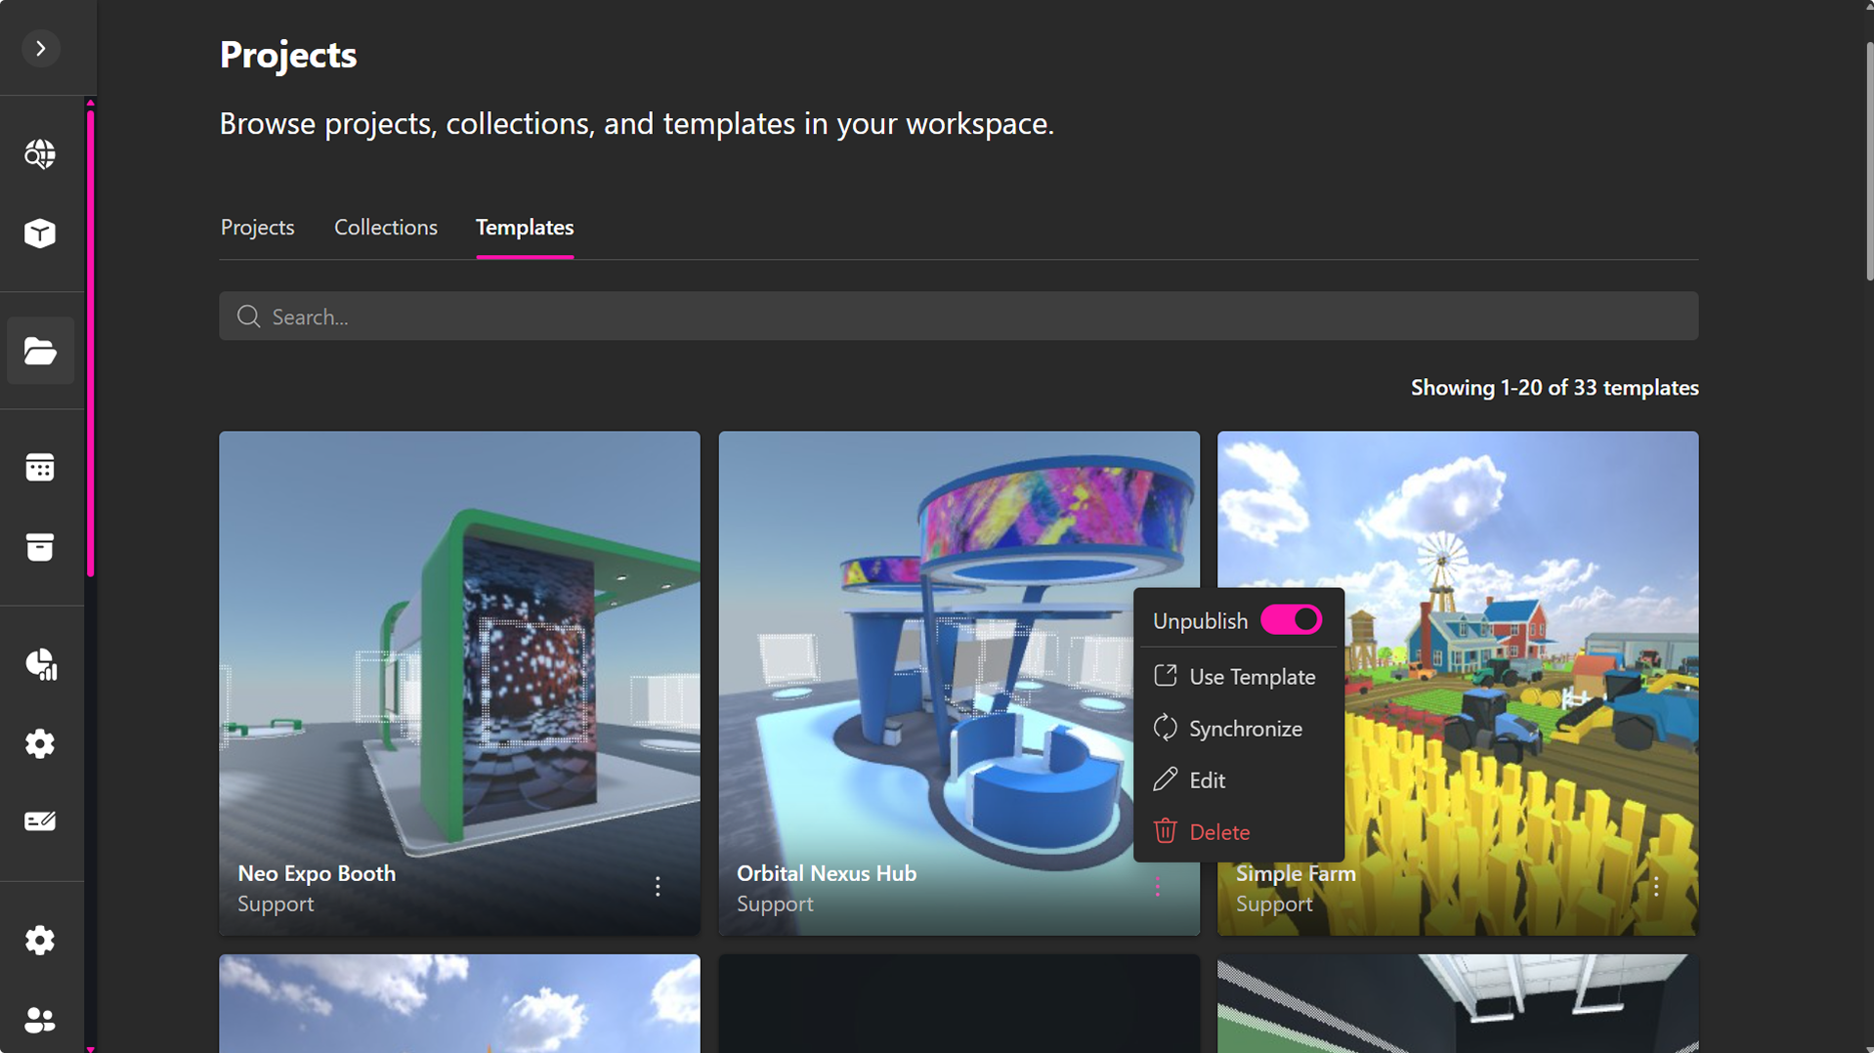Open the globe icon in sidebar
The height and width of the screenshot is (1053, 1874).
pos(40,154)
